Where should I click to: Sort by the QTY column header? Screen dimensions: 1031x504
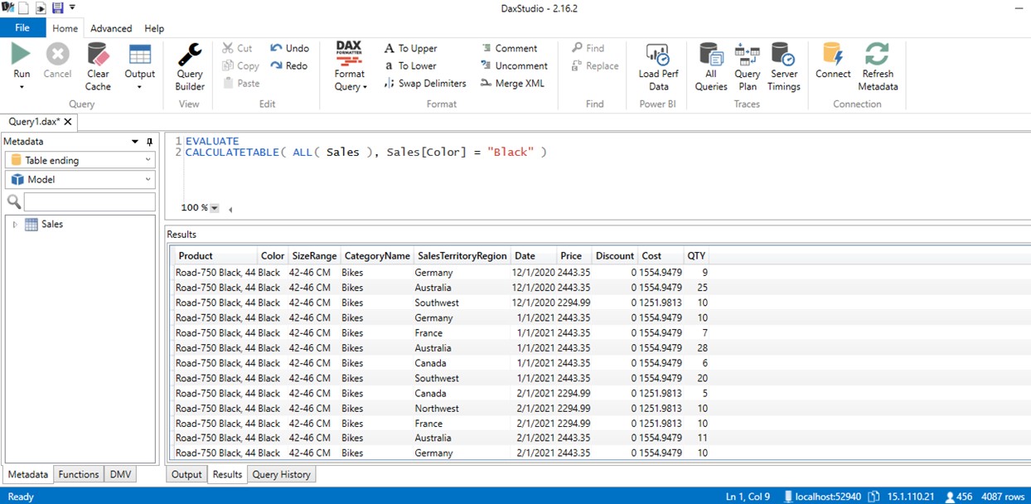[696, 256]
